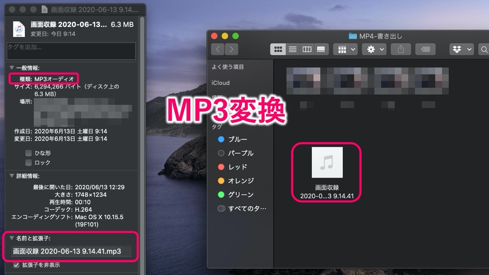Select the purple tag パープル in sidebar
This screenshot has width=489, height=275.
236,153
